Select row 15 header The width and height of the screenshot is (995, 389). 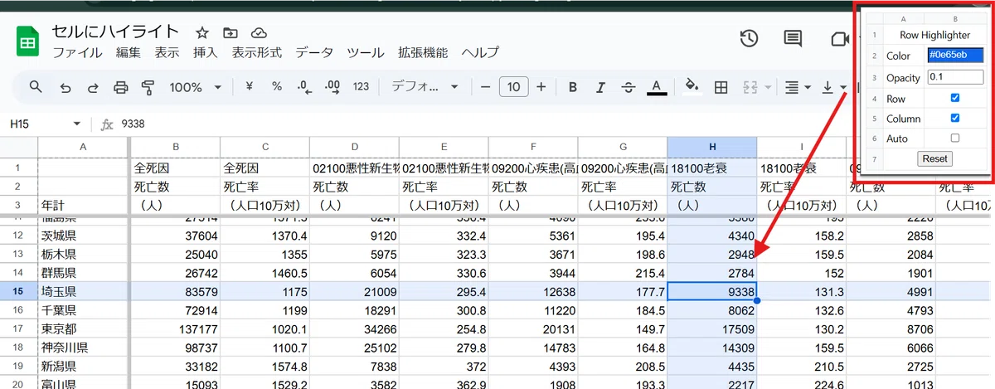(18, 291)
